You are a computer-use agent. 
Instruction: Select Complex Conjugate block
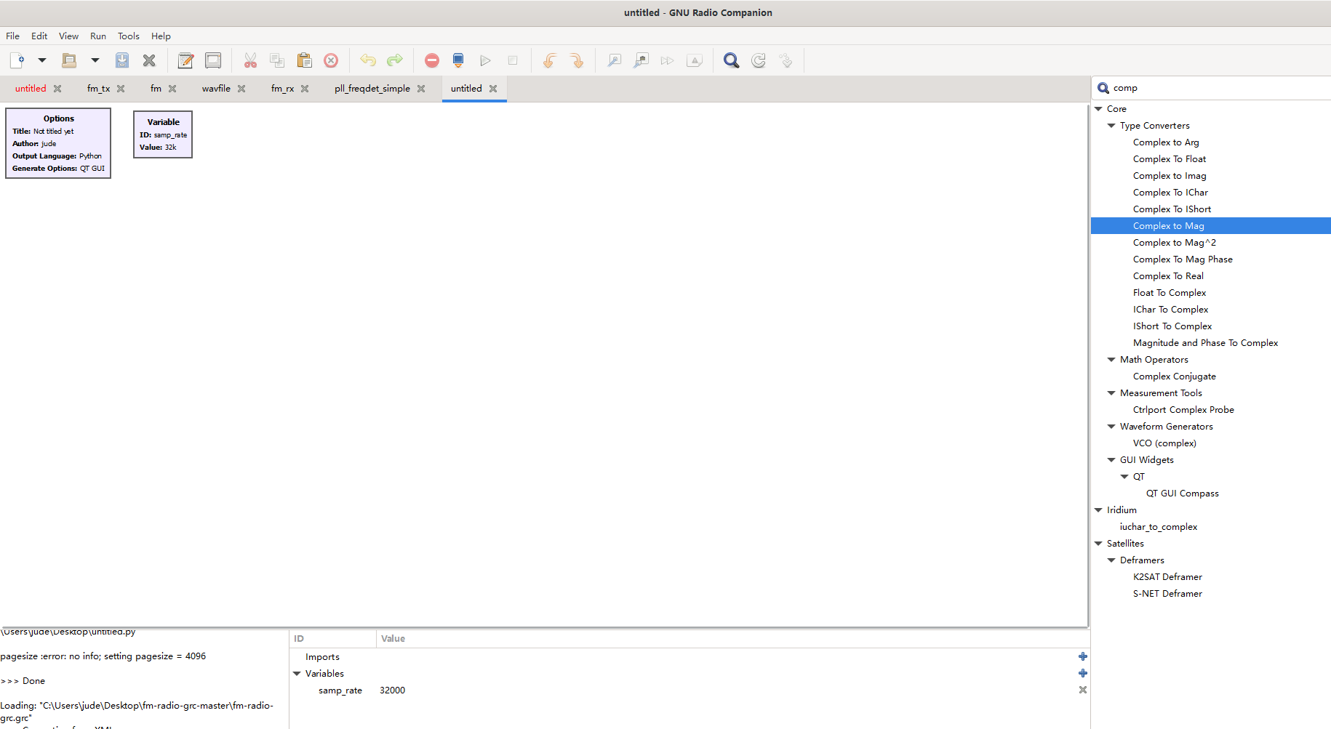click(x=1175, y=376)
